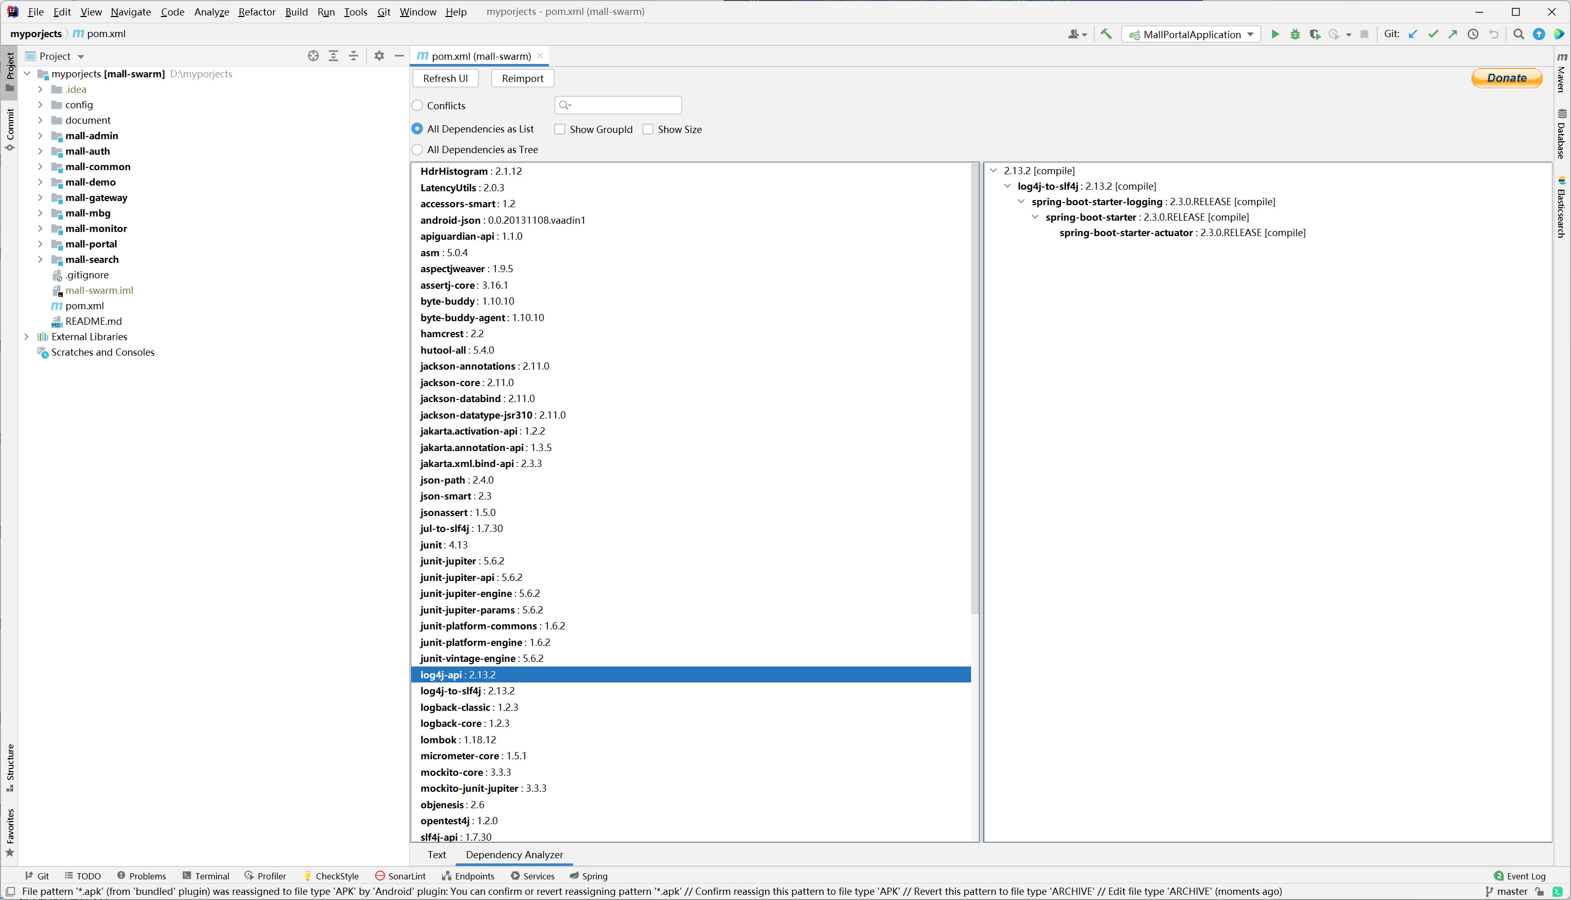1571x900 pixels.
Task: Hide the Project panel with minus icon
Action: [x=399, y=56]
